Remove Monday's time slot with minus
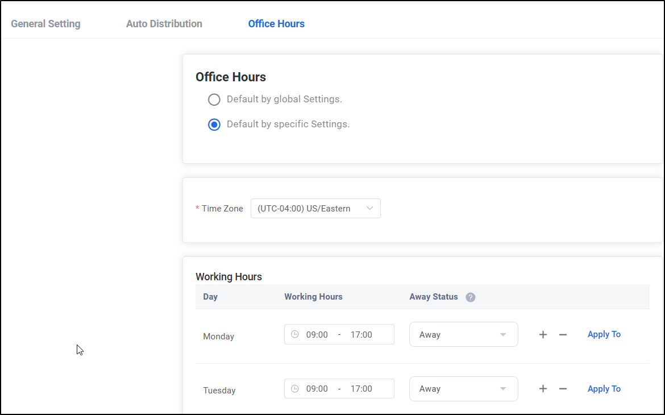Screen dimensions: 665x415 click(x=563, y=334)
